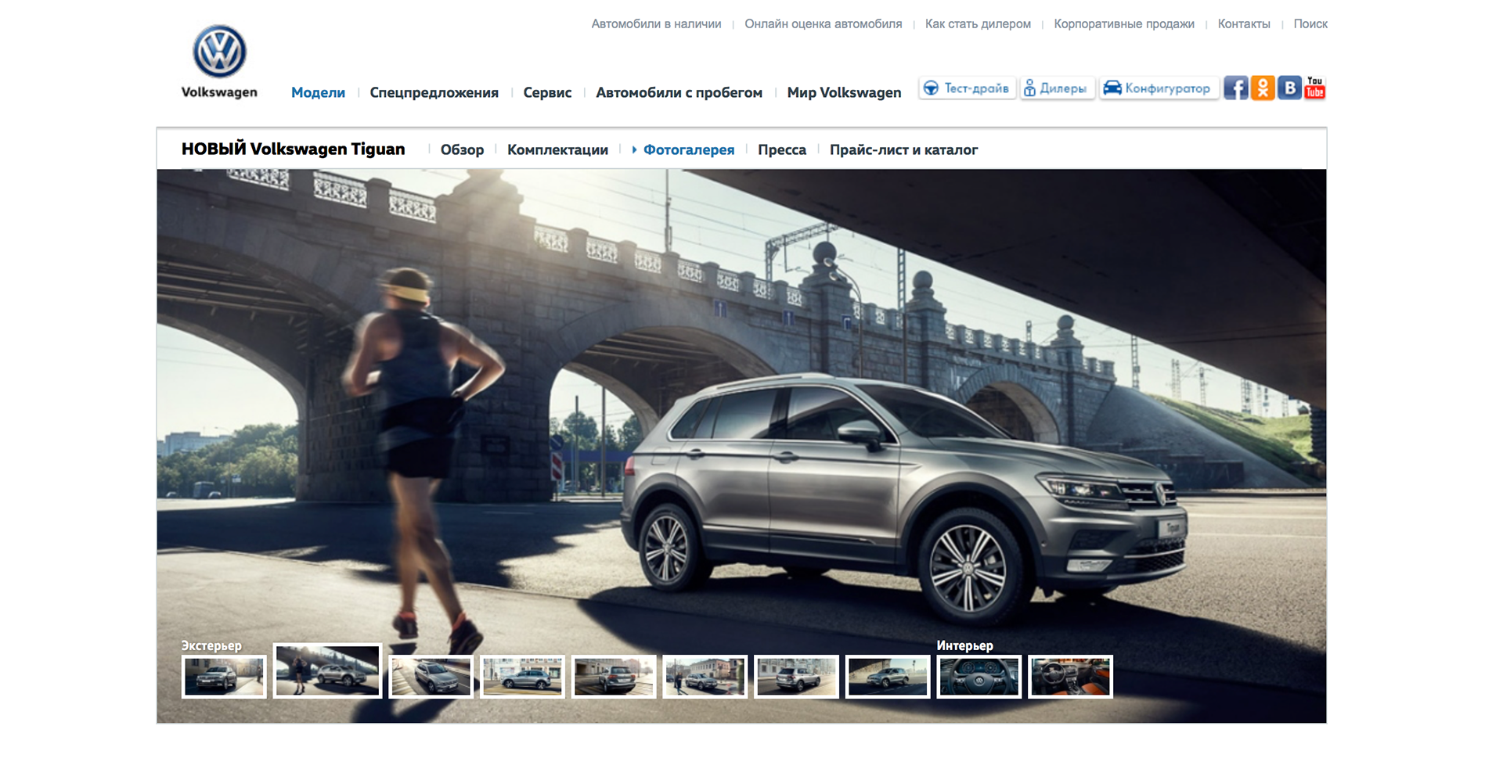1503x762 pixels.
Task: Select the eighth exterior thumbnail, dark background
Action: click(888, 677)
